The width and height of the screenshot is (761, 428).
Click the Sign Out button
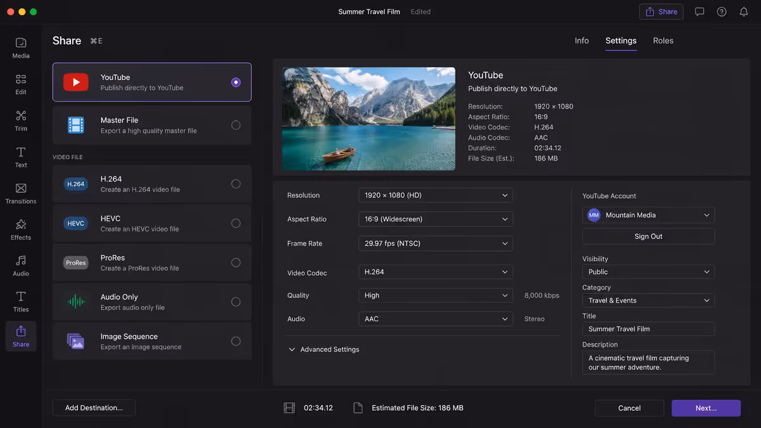(648, 237)
